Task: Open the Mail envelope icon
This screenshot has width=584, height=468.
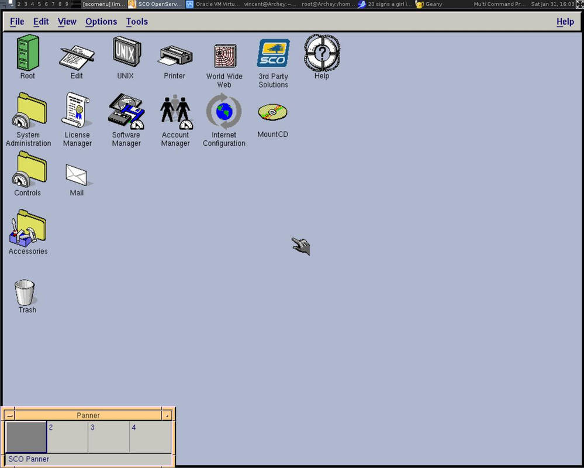Action: [x=77, y=175]
